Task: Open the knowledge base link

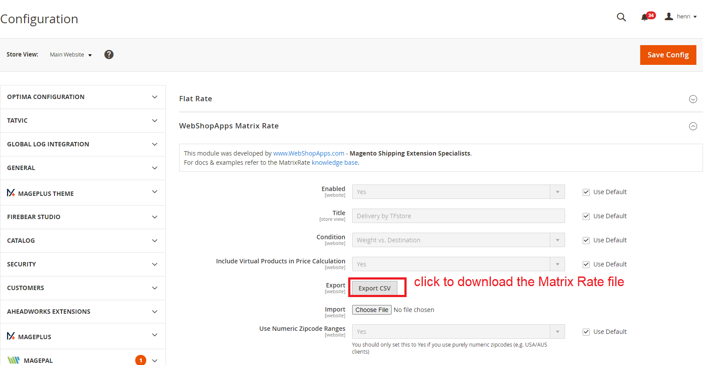Action: [x=335, y=163]
